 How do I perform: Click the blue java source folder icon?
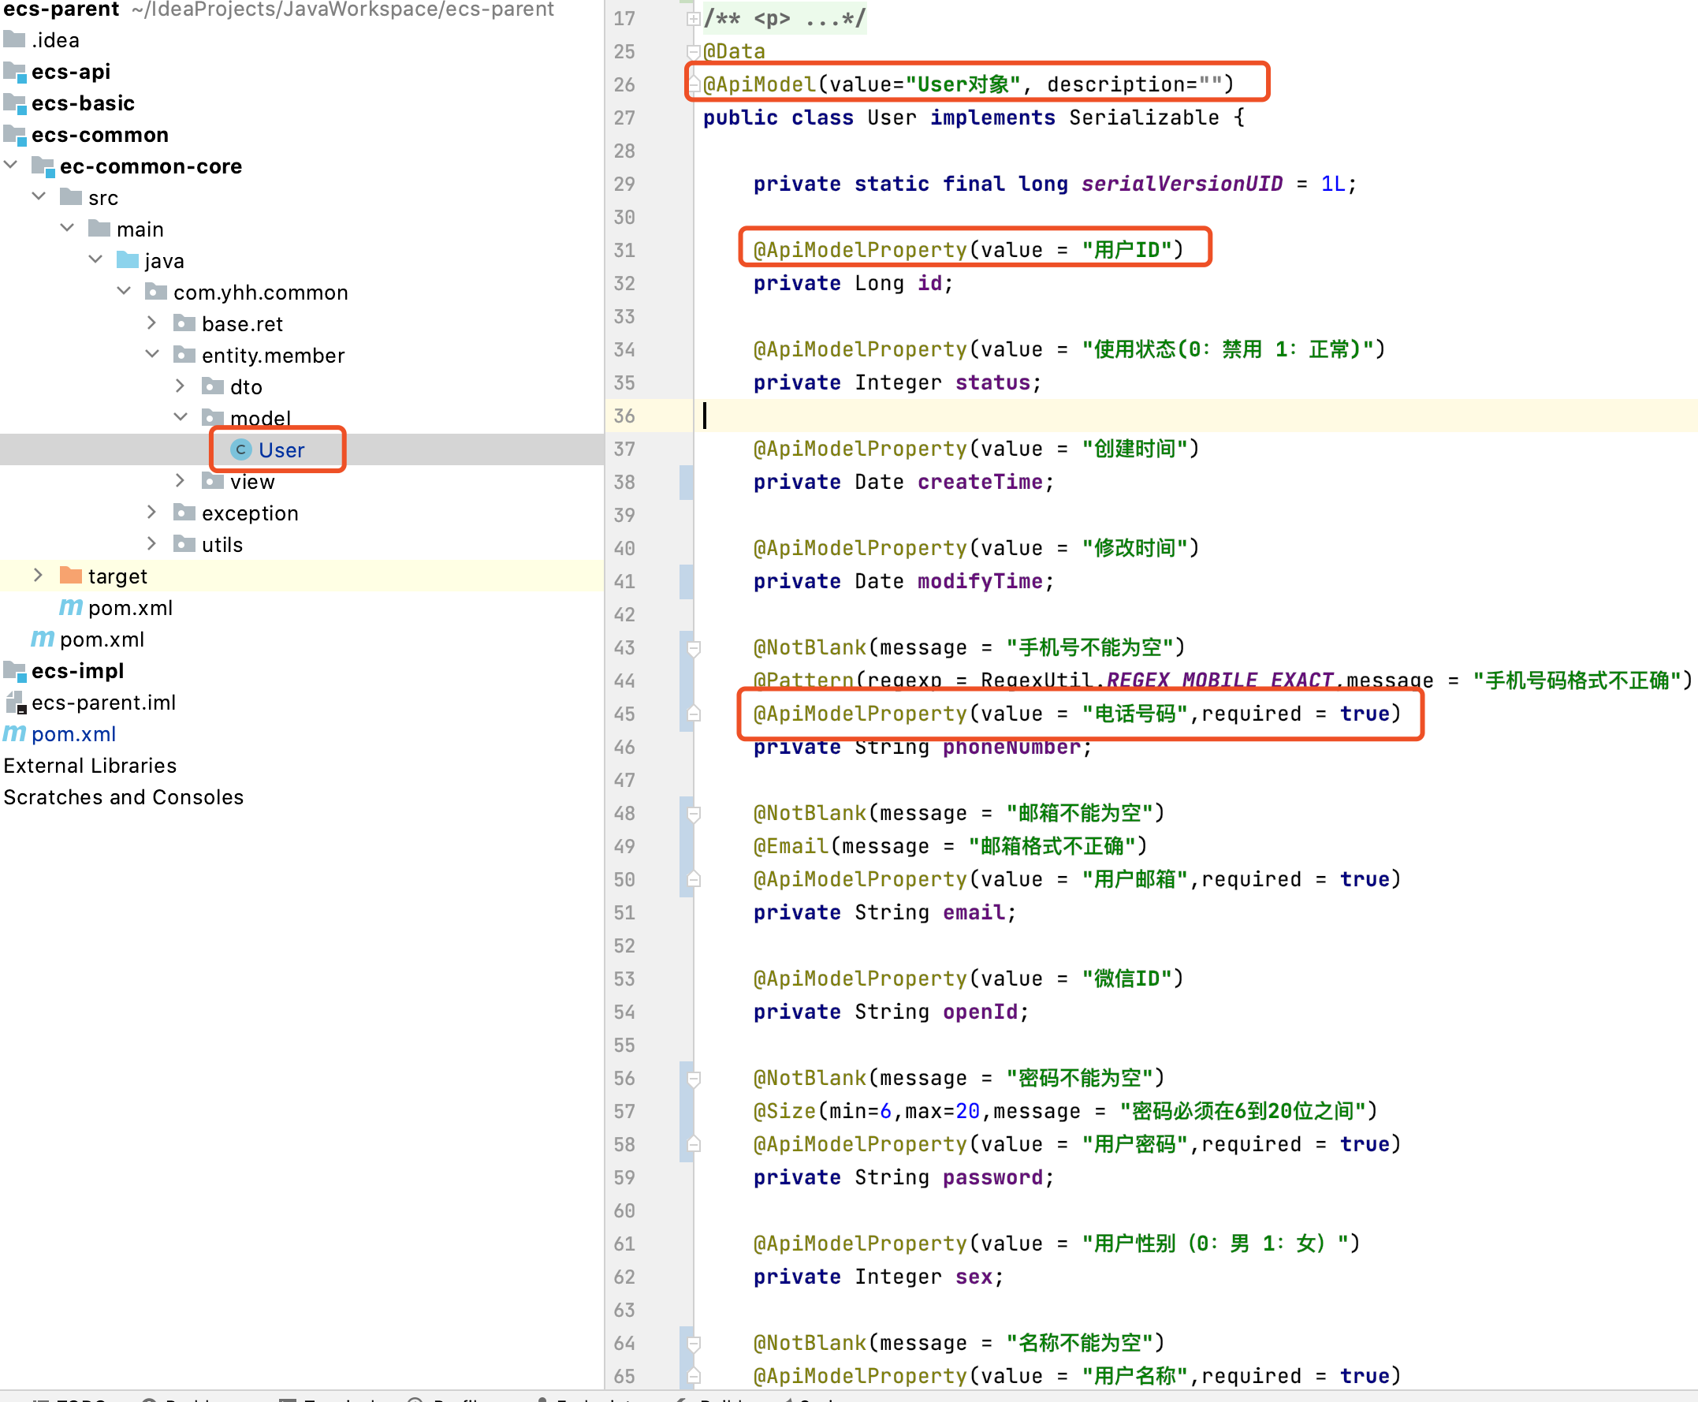128,260
